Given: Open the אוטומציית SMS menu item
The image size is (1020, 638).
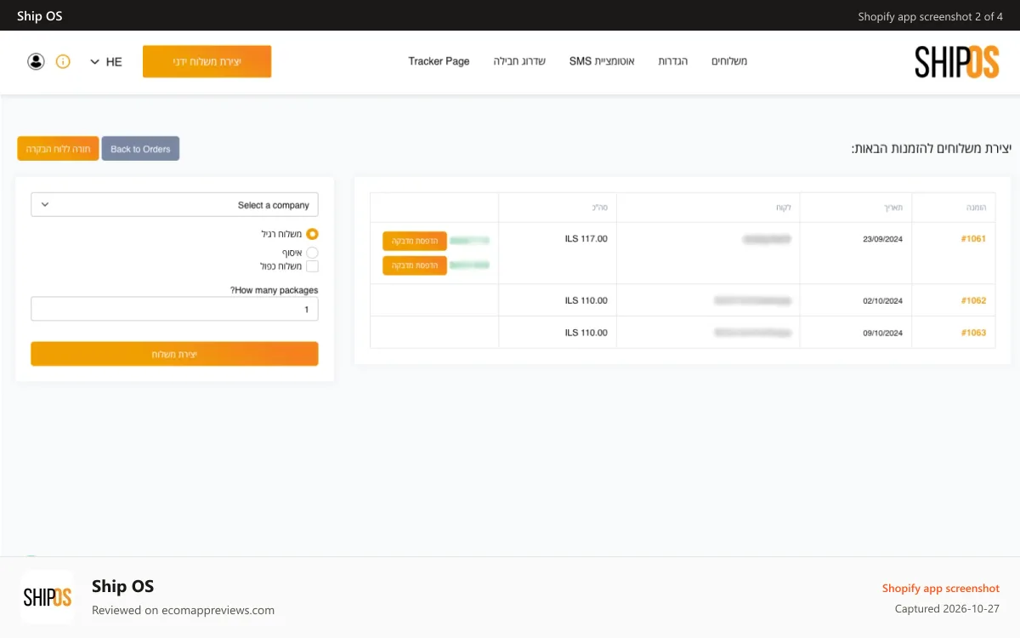Looking at the screenshot, I should tap(602, 61).
